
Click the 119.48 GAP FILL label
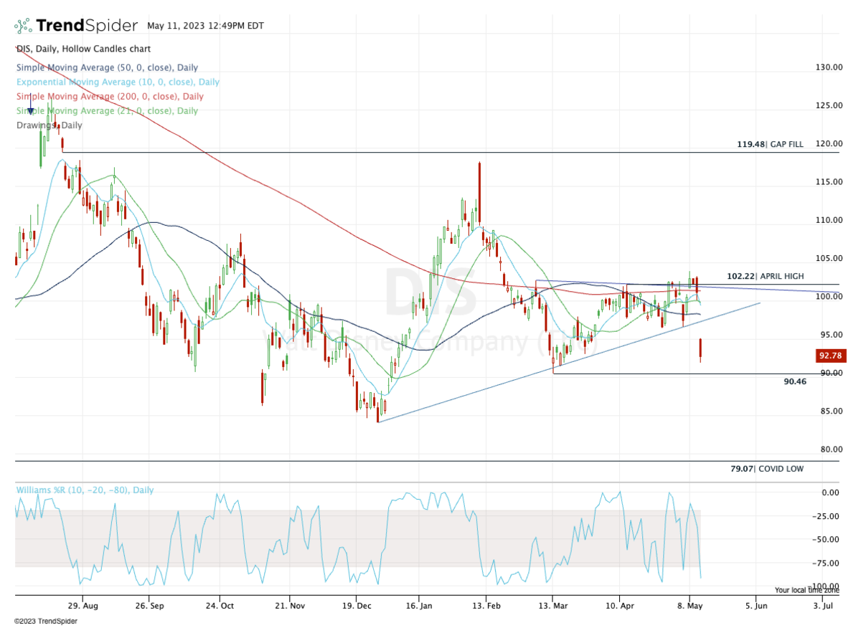tap(770, 144)
